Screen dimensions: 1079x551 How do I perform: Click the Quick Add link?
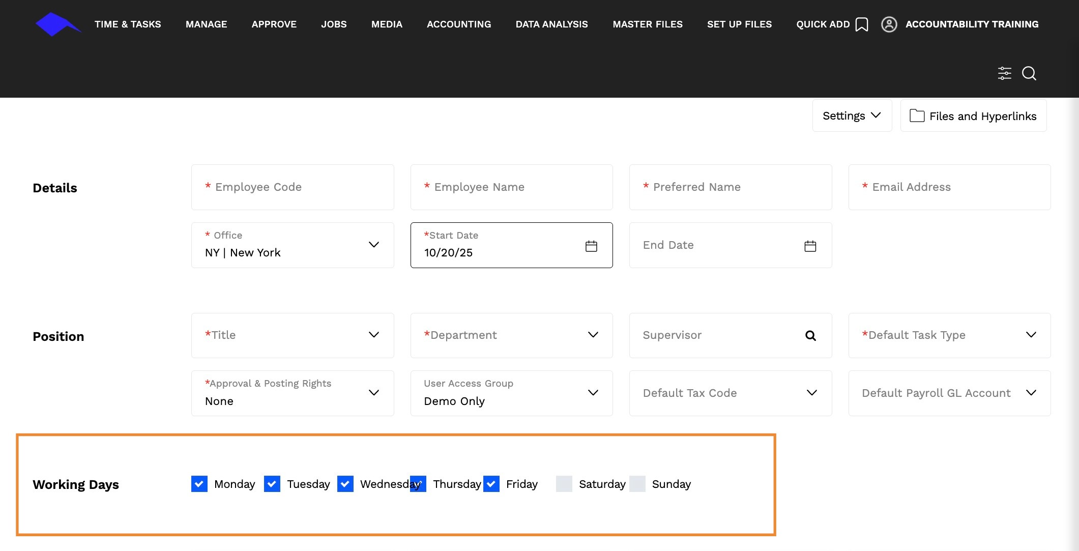[823, 24]
